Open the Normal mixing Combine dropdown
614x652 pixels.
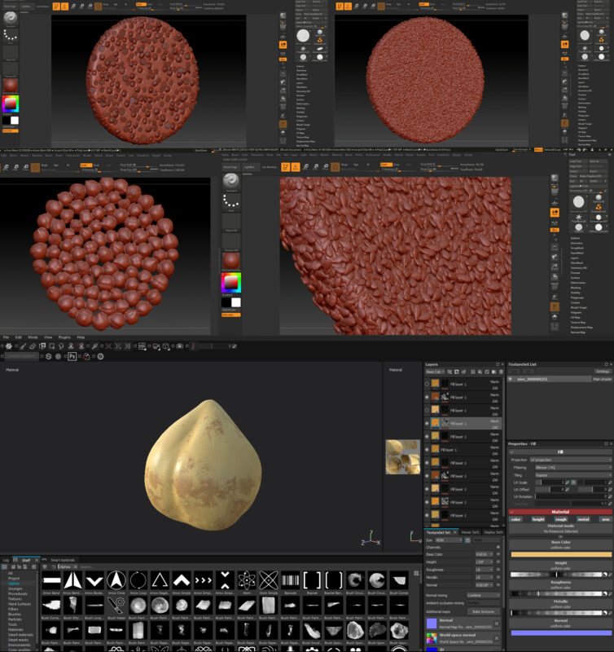483,595
